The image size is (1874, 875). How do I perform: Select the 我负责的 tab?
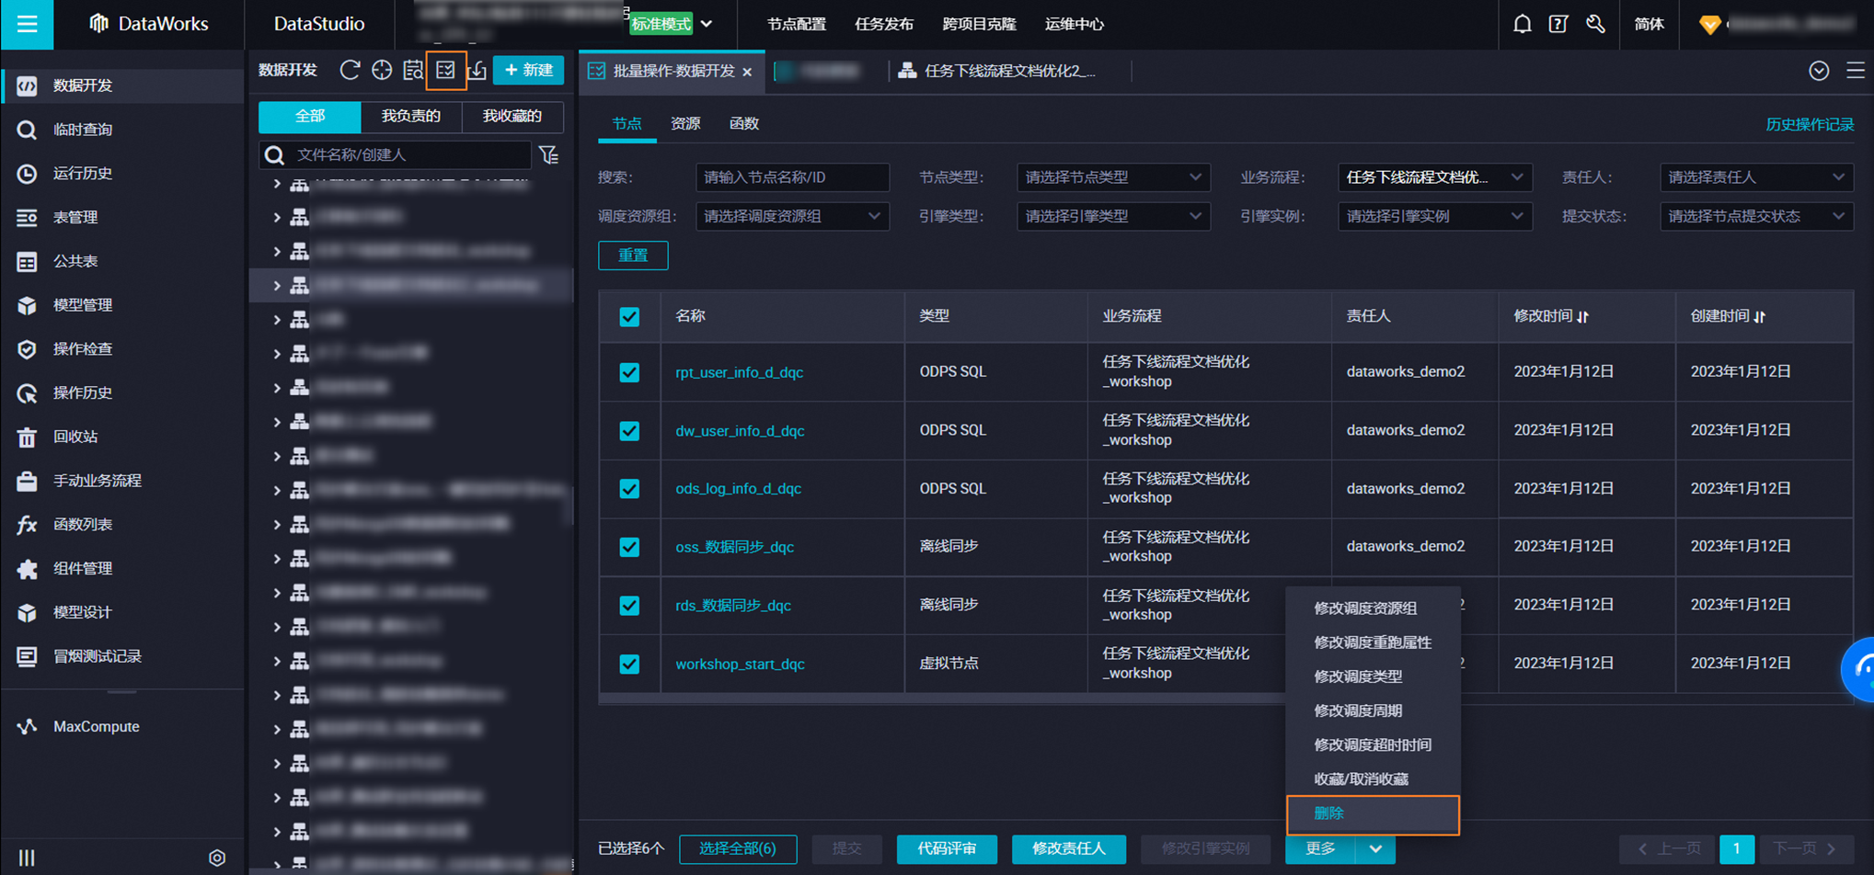pos(411,116)
